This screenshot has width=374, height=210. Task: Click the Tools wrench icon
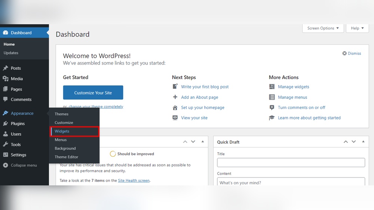point(6,144)
